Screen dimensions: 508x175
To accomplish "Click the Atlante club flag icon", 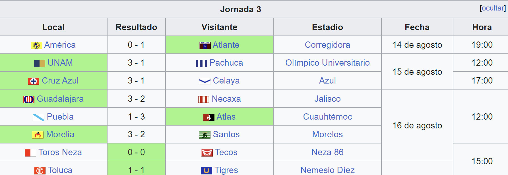I will 205,45.
